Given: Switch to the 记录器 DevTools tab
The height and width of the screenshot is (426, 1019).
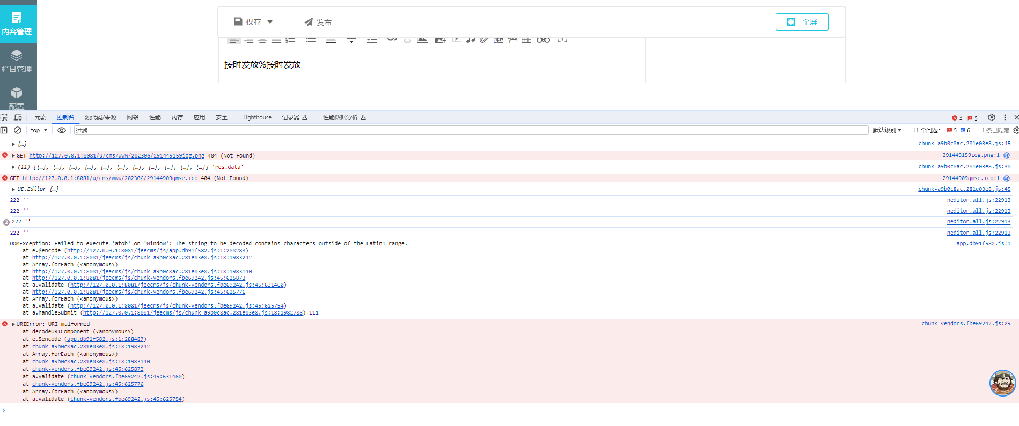Looking at the screenshot, I should click(x=295, y=117).
